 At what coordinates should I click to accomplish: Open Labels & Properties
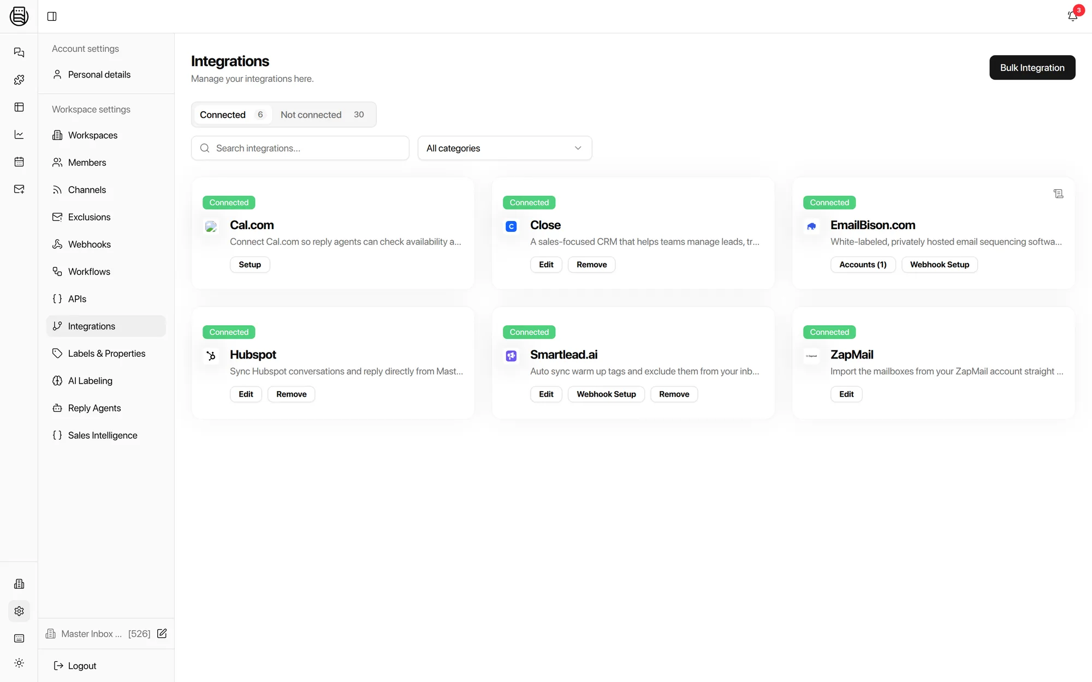106,354
